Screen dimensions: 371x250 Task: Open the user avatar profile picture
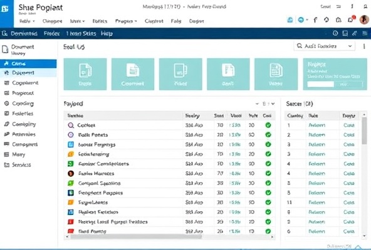point(364,20)
